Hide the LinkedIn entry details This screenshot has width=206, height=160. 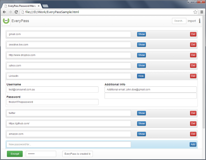click(141, 76)
